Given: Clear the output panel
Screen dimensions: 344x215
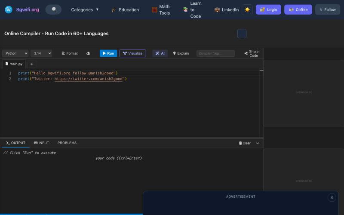Looking at the screenshot, I should [245, 143].
